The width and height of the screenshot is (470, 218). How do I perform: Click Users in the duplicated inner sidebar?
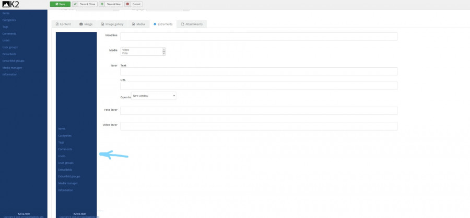pos(62,156)
